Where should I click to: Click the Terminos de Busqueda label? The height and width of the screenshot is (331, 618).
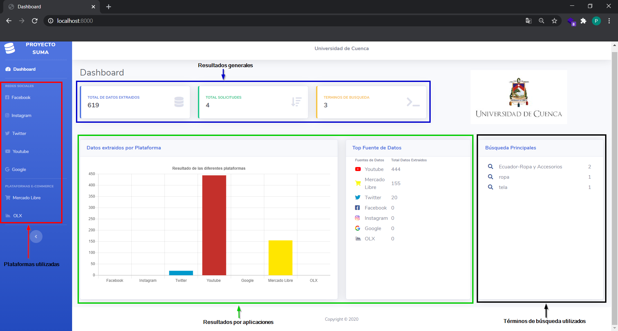tap(346, 97)
